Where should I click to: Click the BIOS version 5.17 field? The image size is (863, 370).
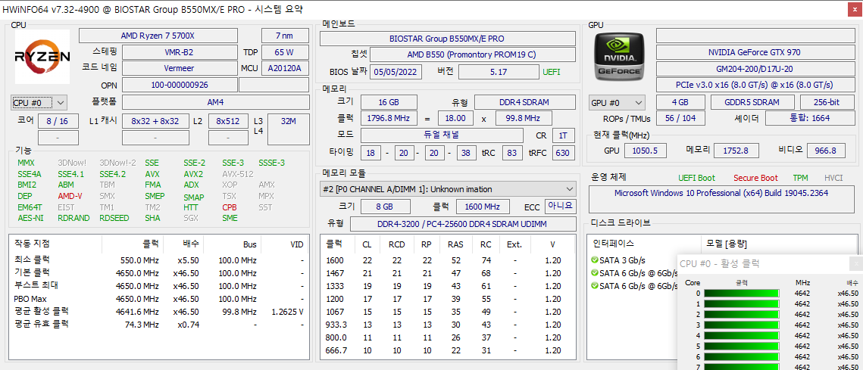(499, 72)
